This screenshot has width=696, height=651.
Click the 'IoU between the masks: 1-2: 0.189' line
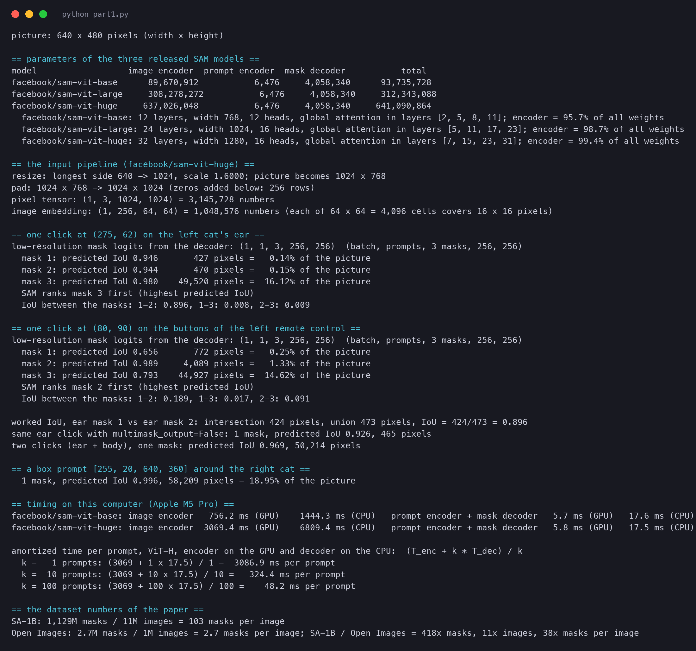coord(165,399)
